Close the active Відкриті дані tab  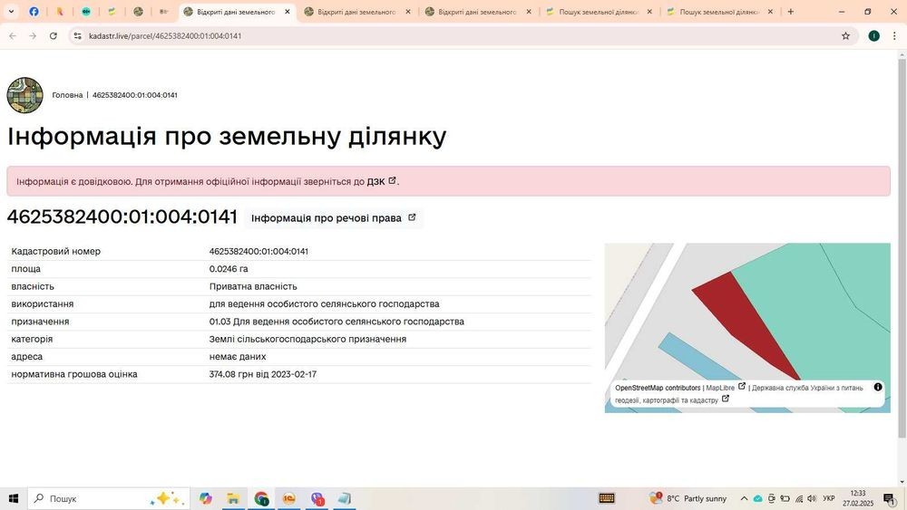click(x=288, y=12)
